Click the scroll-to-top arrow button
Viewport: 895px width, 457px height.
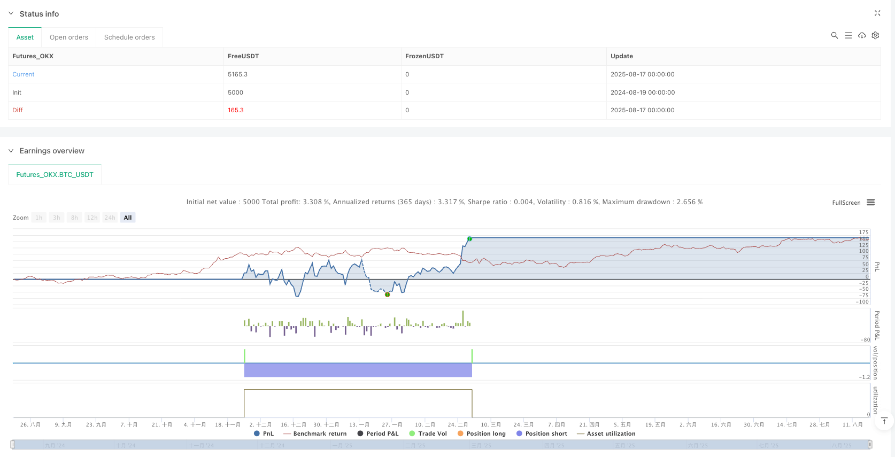(x=884, y=421)
